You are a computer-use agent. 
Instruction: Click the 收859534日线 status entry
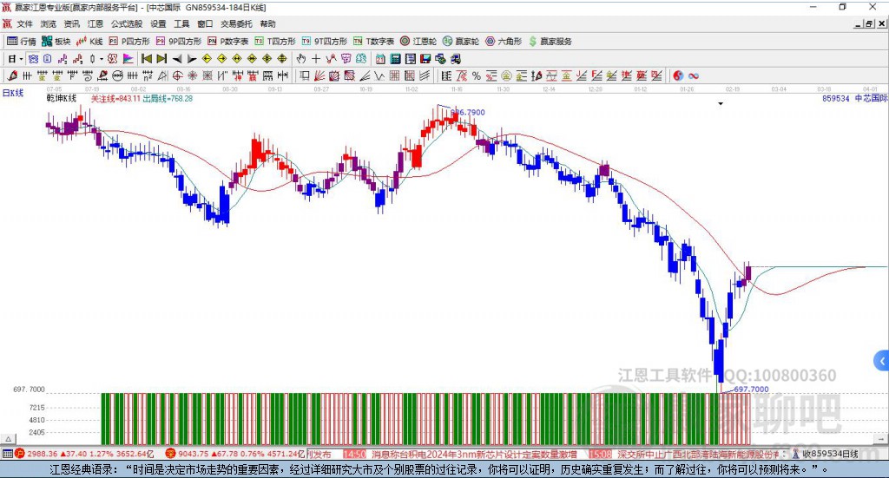825,454
